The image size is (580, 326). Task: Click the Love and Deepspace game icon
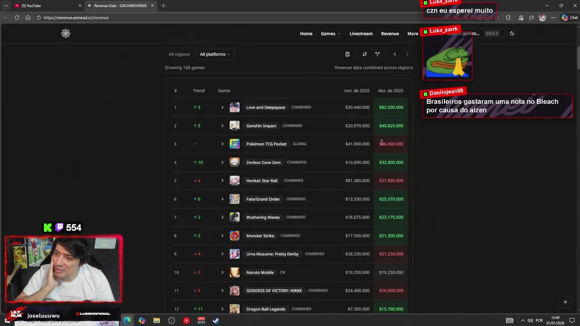(x=234, y=107)
